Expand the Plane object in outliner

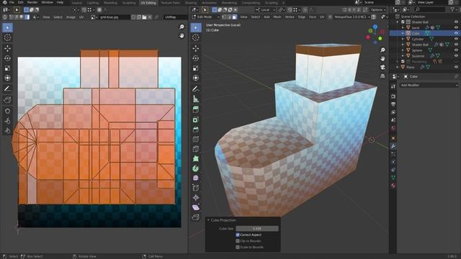(x=398, y=67)
